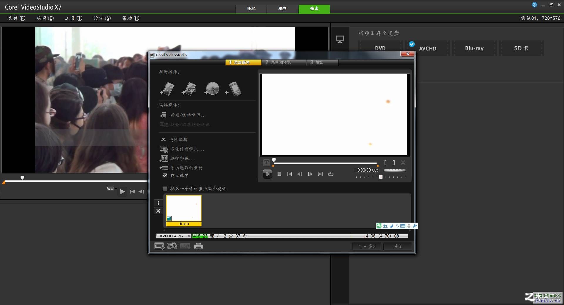Image resolution: width=564 pixels, height=305 pixels.
Task: Import media from disc icon
Action: point(212,89)
